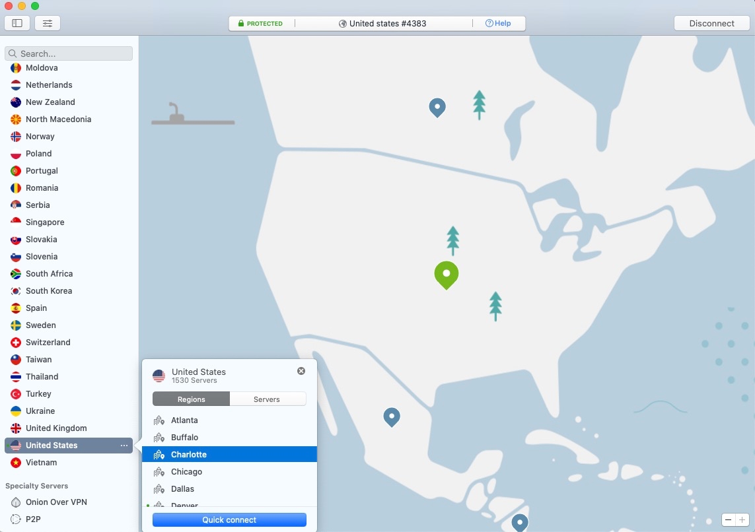Screen dimensions: 755x532
Task: Click the Help question mark icon
Action: pos(489,23)
